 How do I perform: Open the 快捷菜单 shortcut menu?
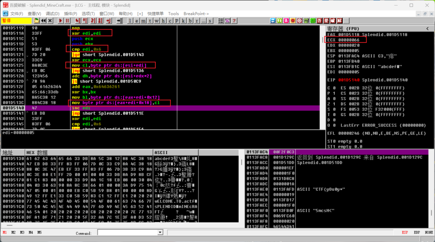[x=155, y=14]
